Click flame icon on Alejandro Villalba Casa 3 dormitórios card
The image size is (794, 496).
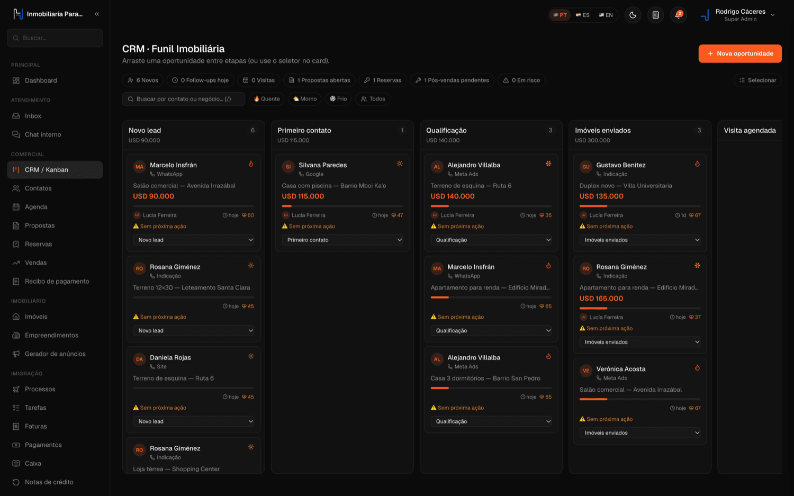click(x=548, y=356)
